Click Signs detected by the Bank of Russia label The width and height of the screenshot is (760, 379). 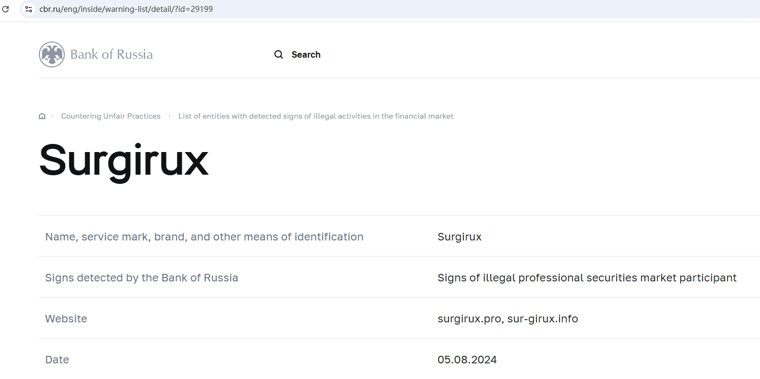pos(142,278)
